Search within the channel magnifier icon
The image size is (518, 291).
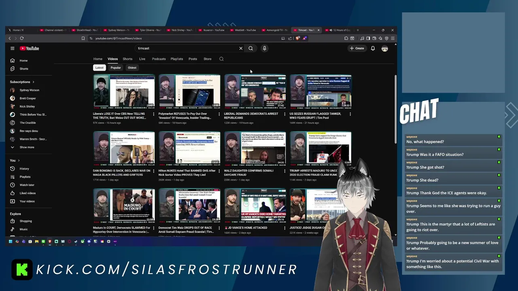tap(221, 59)
